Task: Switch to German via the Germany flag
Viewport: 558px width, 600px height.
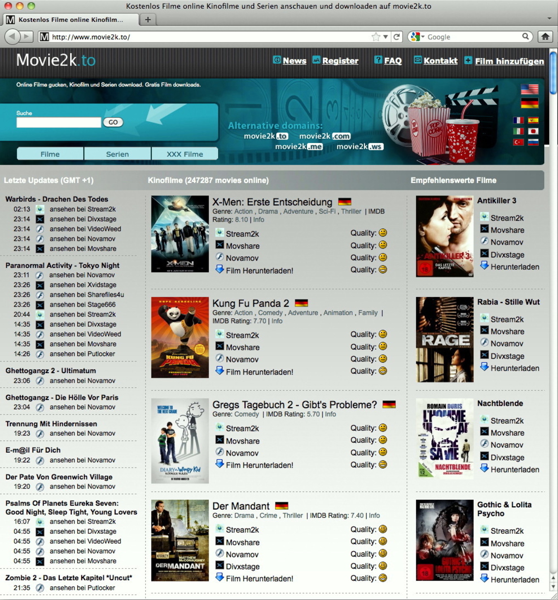Action: [529, 103]
